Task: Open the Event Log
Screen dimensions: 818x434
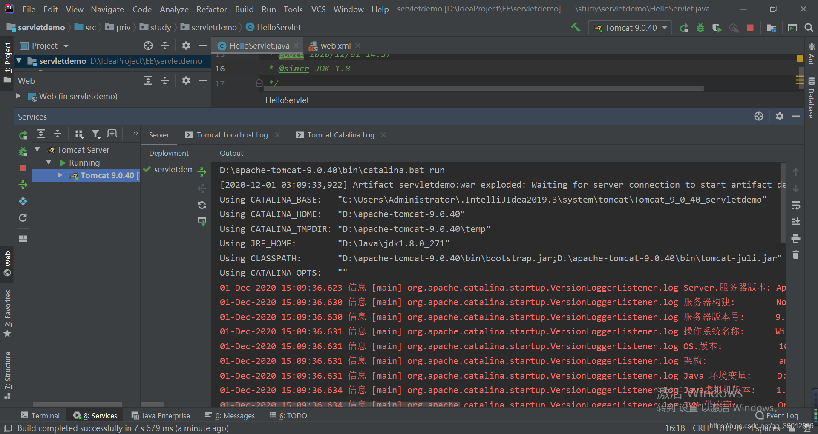Action: click(x=777, y=416)
